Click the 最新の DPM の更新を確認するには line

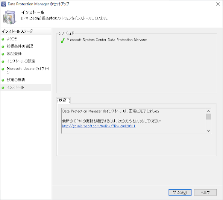click(111, 121)
